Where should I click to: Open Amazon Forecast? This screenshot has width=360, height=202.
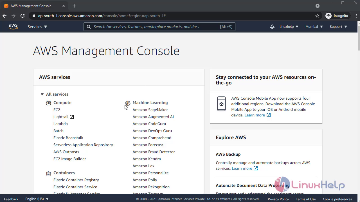[148, 145]
